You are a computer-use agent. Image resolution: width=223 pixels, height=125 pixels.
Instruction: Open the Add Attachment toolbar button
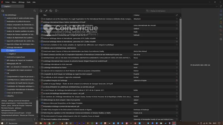pyautogui.click(x=51, y=11)
